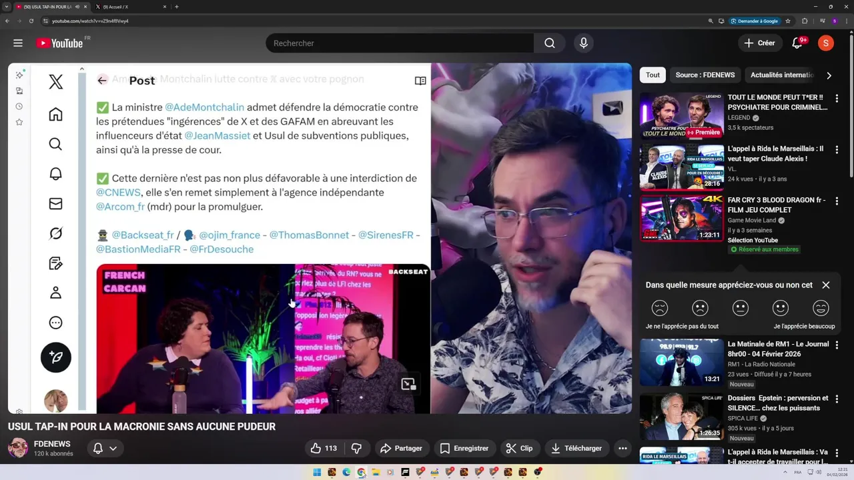Click the Créer button
This screenshot has height=480, width=854.
tap(759, 43)
